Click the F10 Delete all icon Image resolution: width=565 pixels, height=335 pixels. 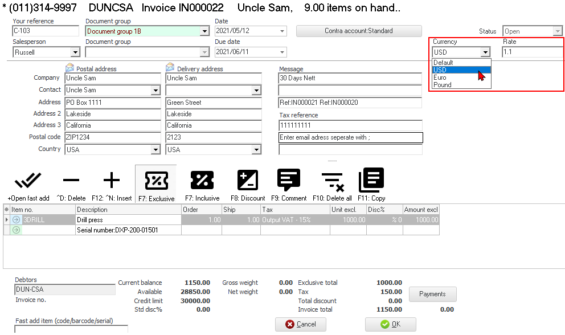(332, 181)
